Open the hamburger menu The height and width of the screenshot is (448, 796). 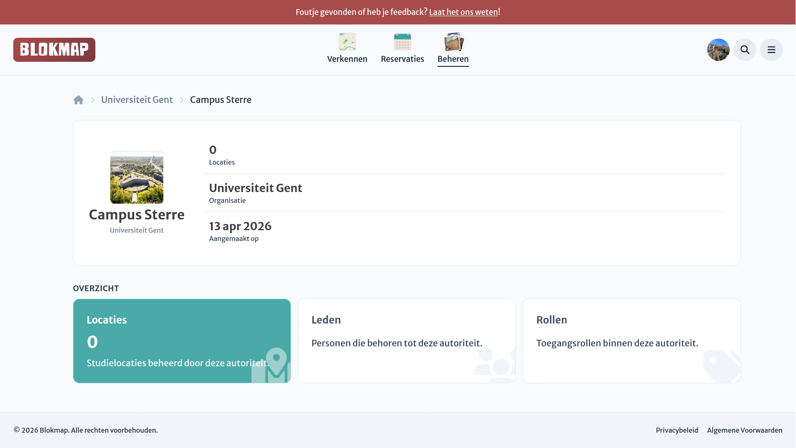pos(772,50)
